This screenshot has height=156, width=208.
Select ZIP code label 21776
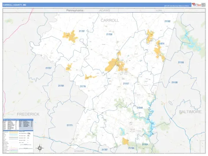click(x=83, y=86)
